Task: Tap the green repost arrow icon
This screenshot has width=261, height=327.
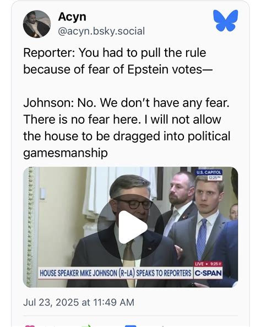Action: [86, 326]
